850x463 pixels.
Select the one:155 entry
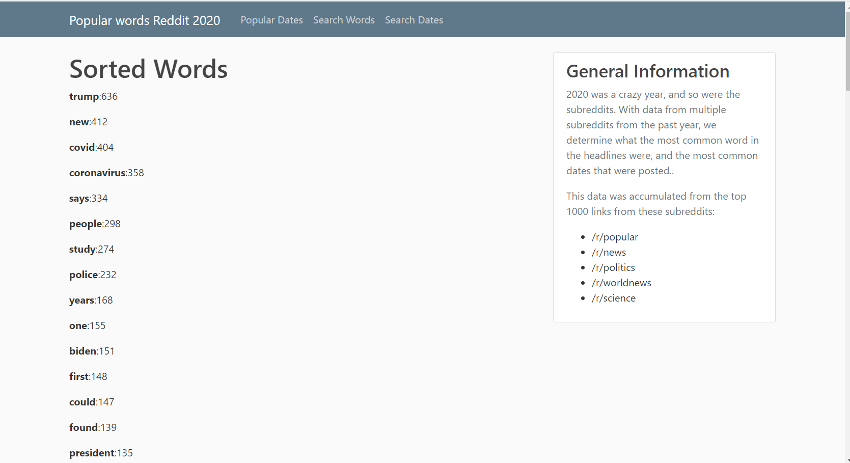click(x=87, y=325)
